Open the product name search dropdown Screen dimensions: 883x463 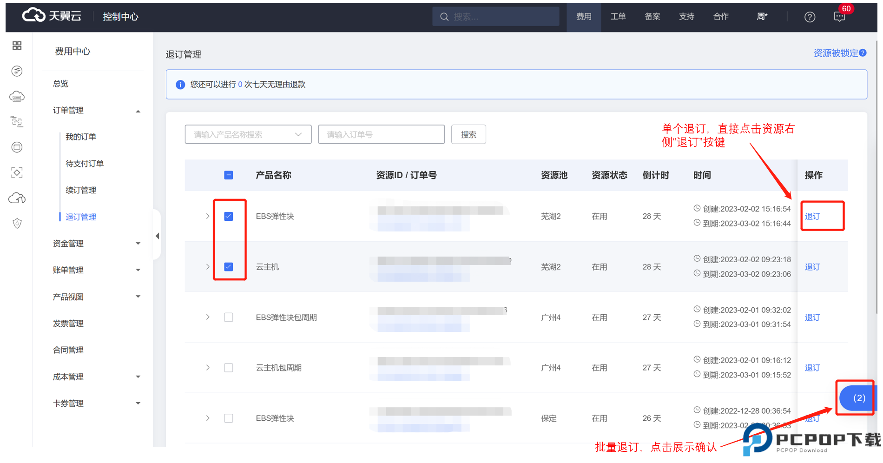pos(248,135)
